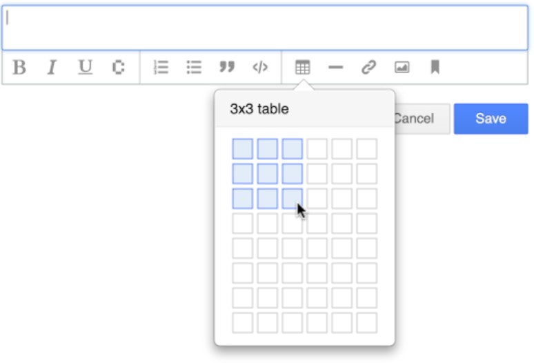Click inside the text editing area
Viewport: 534px width, 363px height.
(265, 28)
